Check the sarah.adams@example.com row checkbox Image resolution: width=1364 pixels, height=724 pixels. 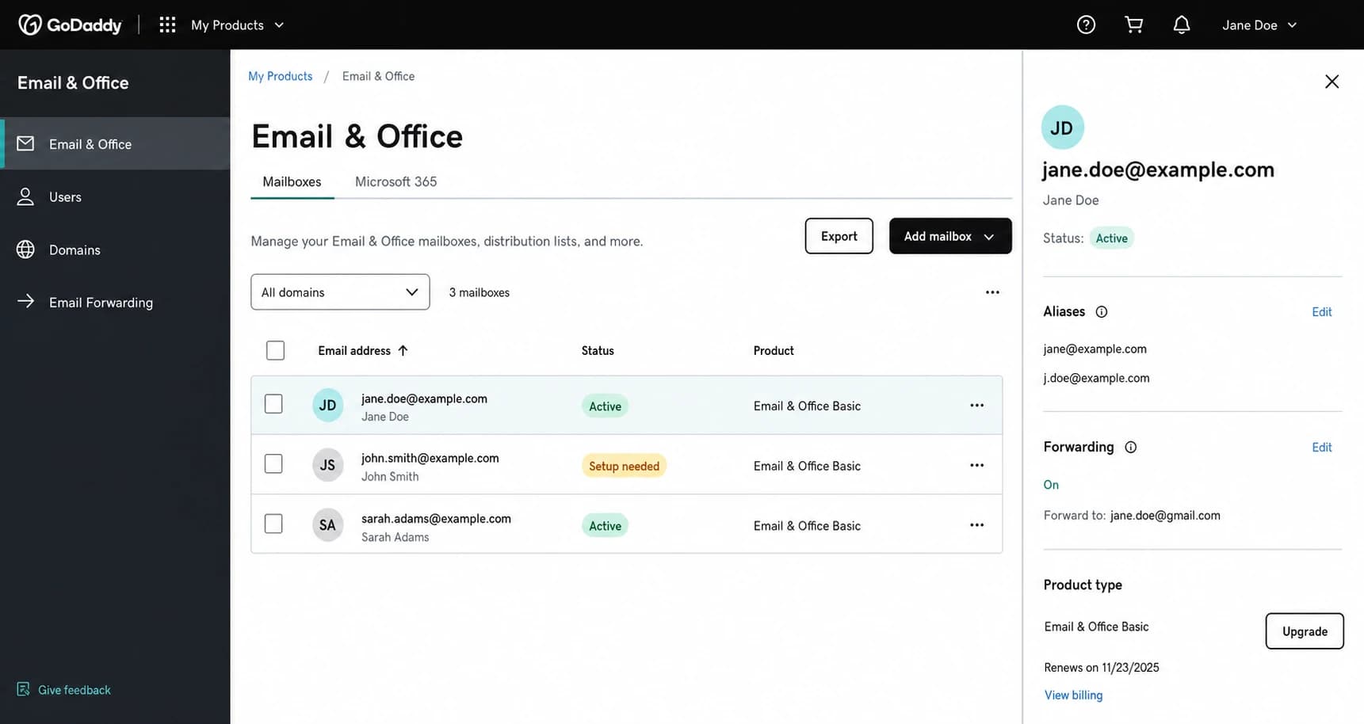(273, 524)
